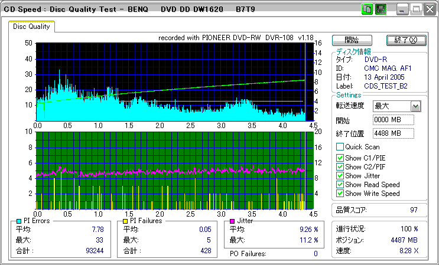The width and height of the screenshot is (439, 265).
Task: Enable the Quick Scan checkbox
Action: [340, 147]
